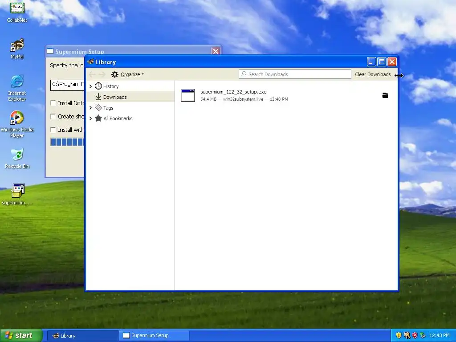This screenshot has width=456, height=342.
Task: Switch to Supermium Setup taskbar button
Action: point(154,335)
